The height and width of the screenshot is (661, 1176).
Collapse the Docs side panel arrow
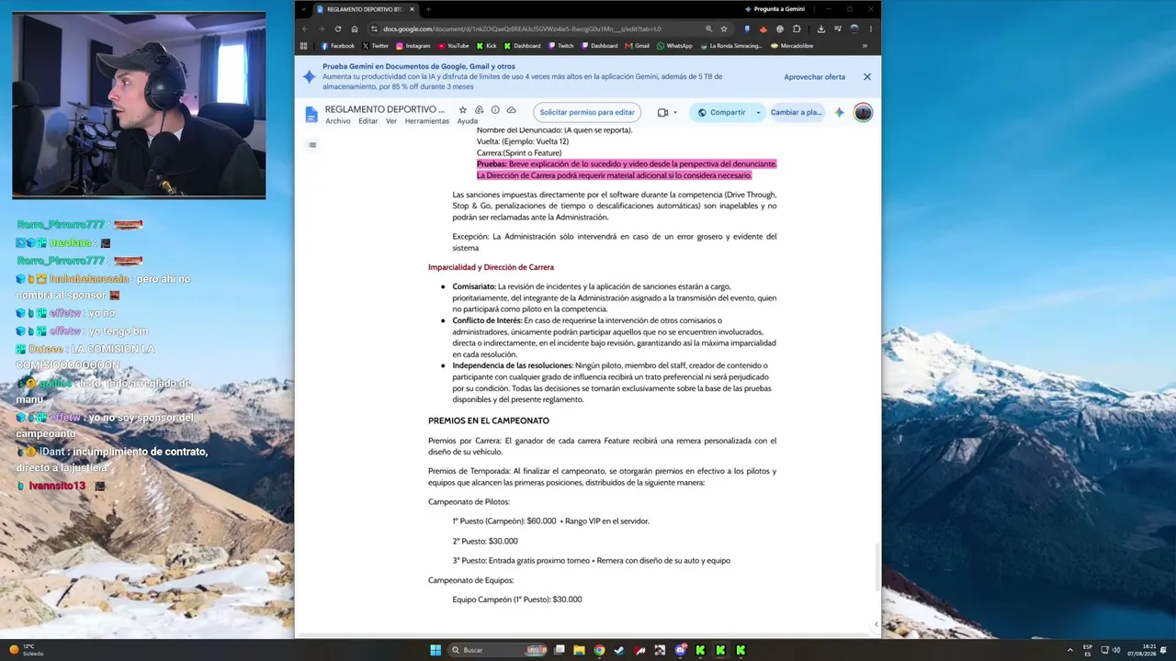coord(876,624)
